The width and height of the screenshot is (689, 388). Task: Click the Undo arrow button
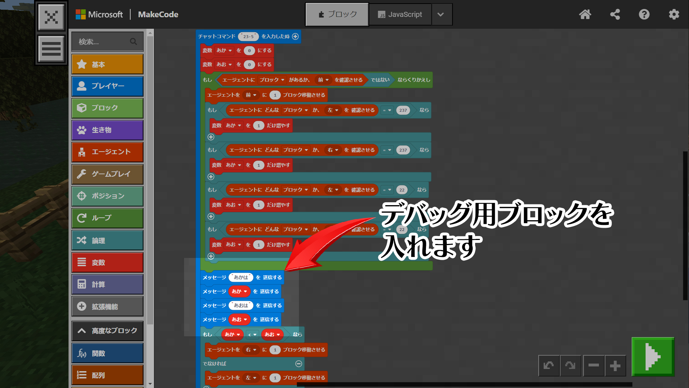[549, 366]
